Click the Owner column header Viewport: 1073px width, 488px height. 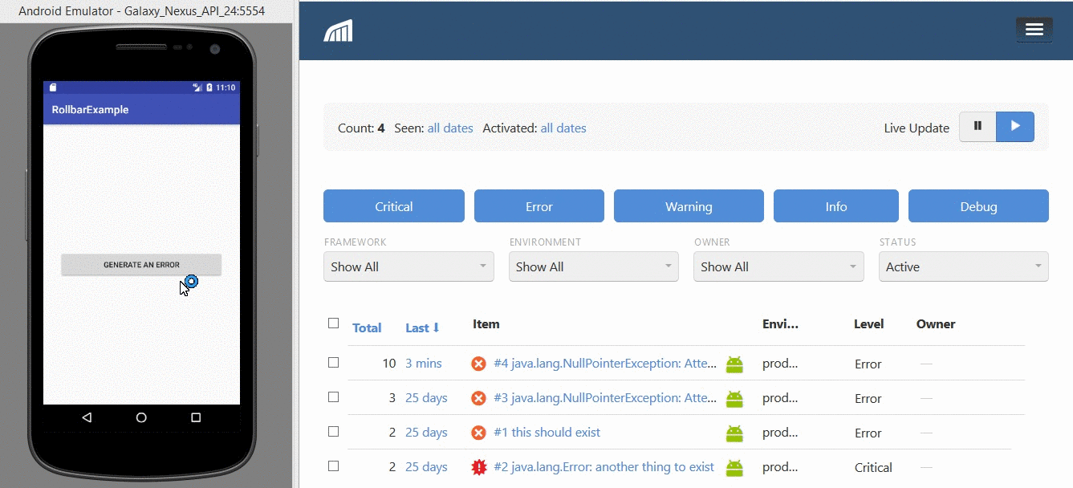(936, 324)
